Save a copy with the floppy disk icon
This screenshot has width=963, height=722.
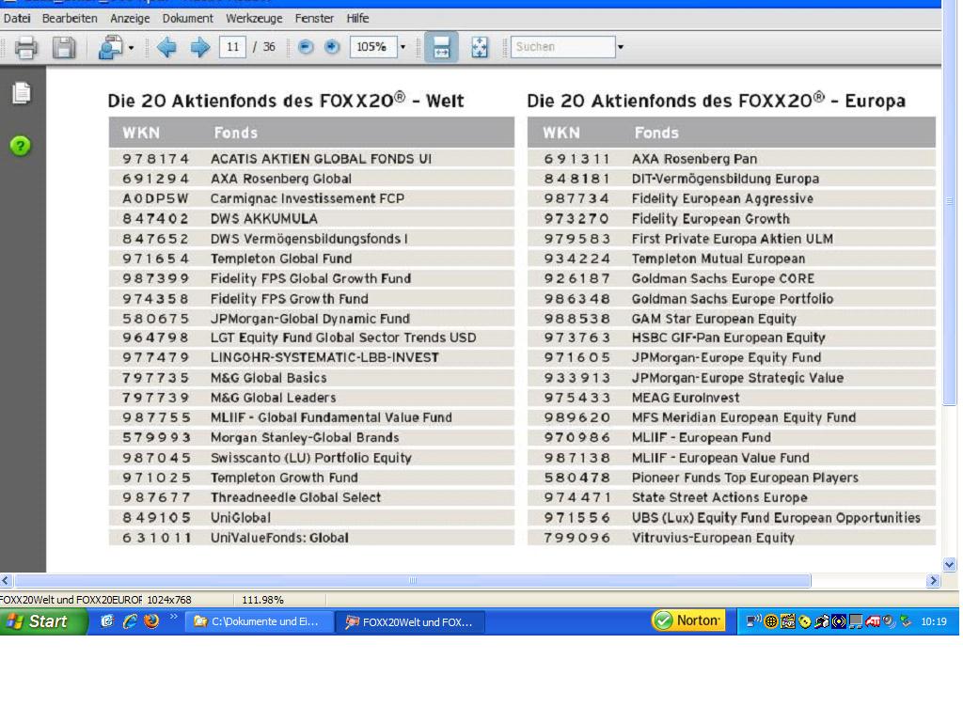[63, 47]
